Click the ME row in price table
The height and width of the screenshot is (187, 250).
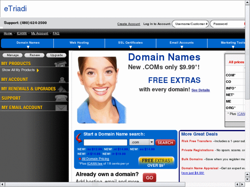[235, 101]
